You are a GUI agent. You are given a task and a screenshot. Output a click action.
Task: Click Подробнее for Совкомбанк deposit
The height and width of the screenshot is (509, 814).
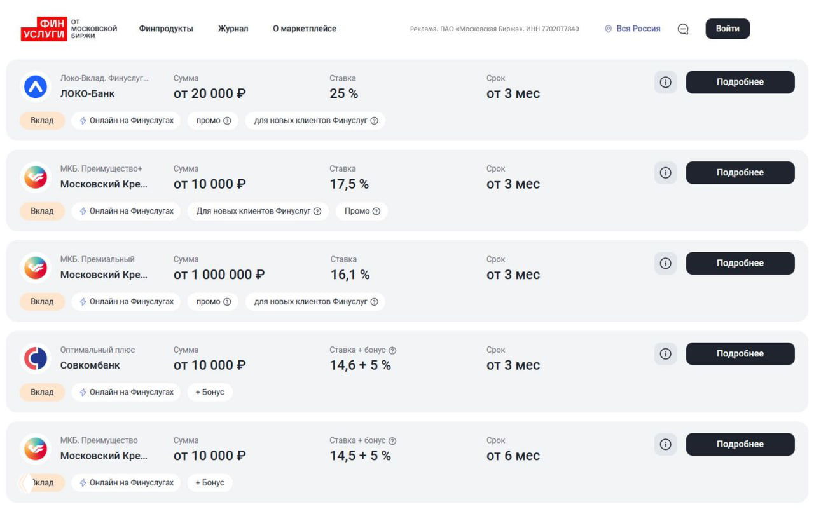click(740, 354)
